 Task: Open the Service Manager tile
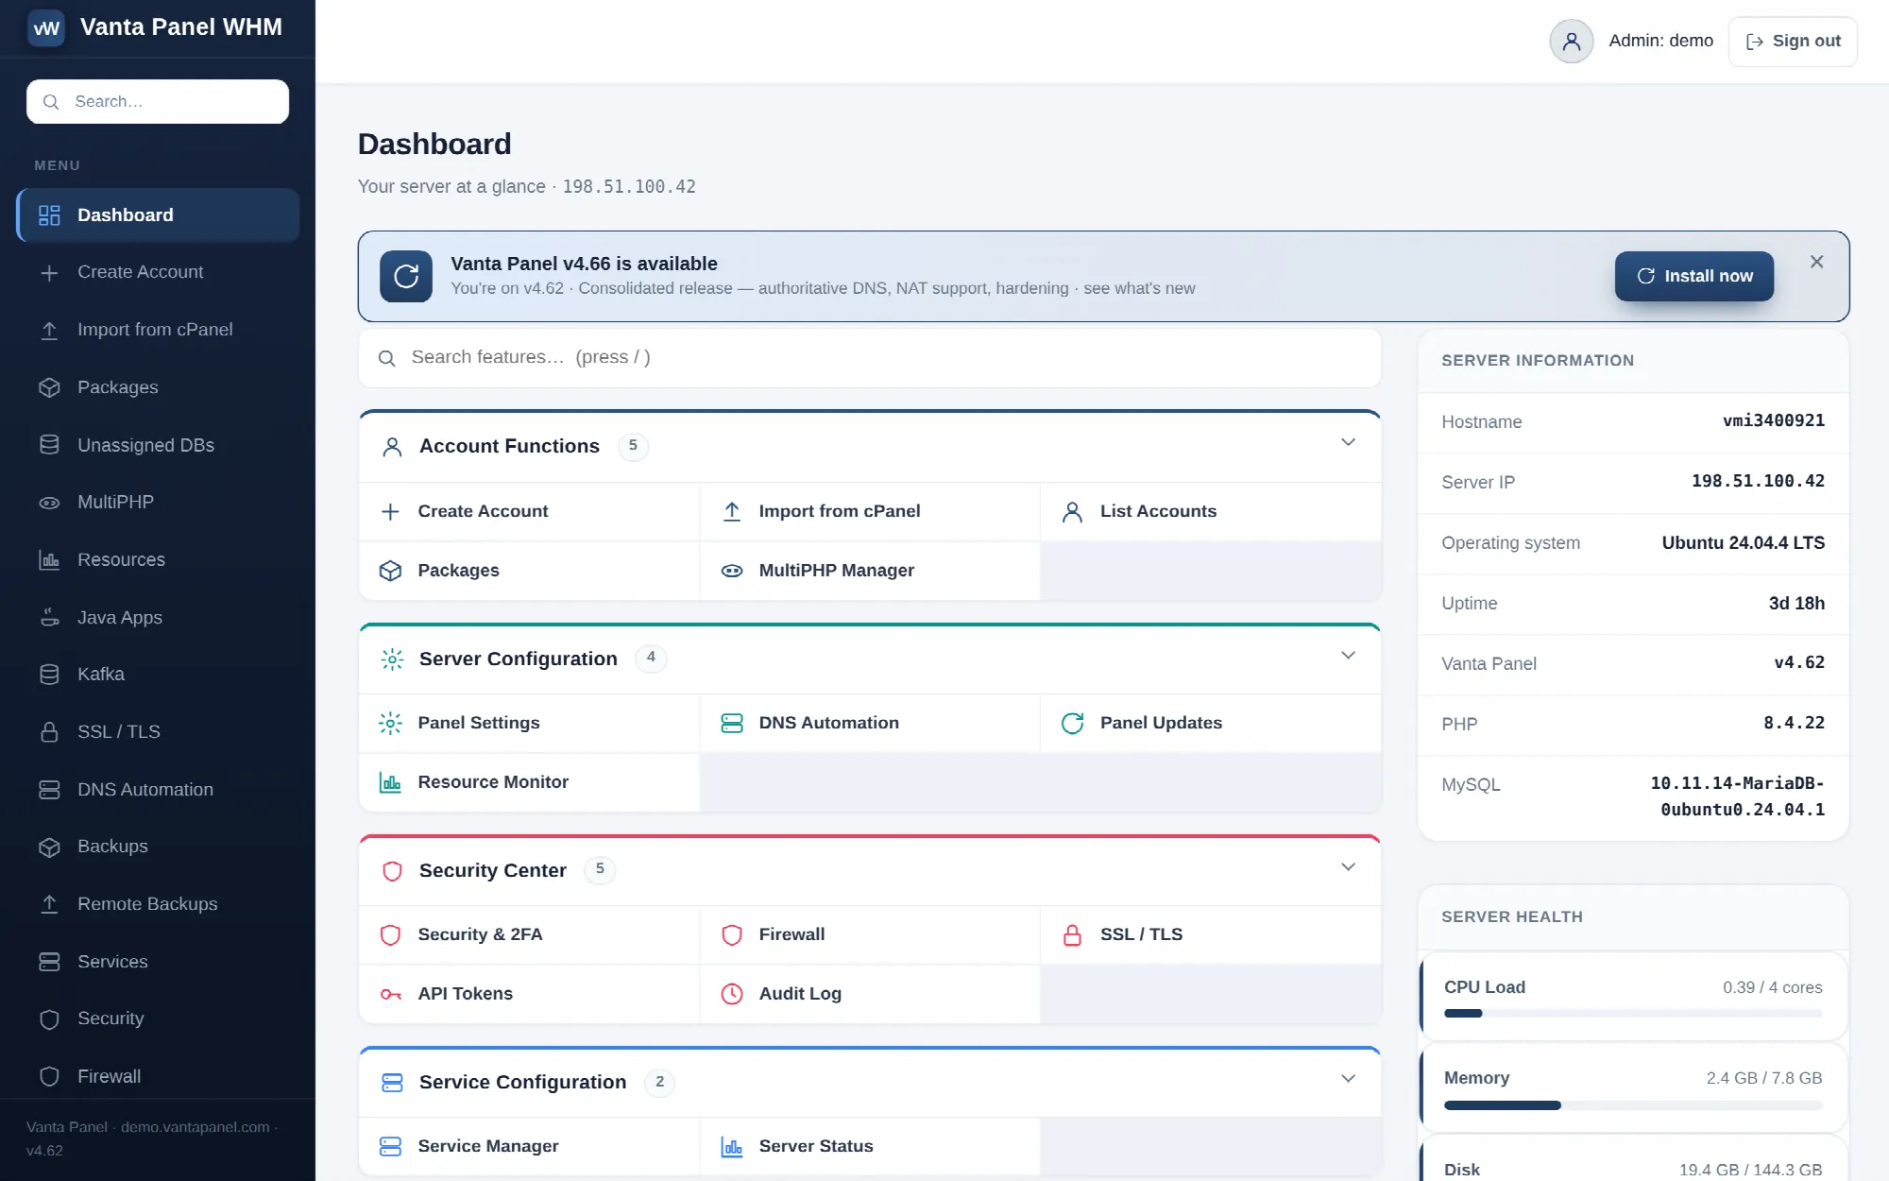529,1146
